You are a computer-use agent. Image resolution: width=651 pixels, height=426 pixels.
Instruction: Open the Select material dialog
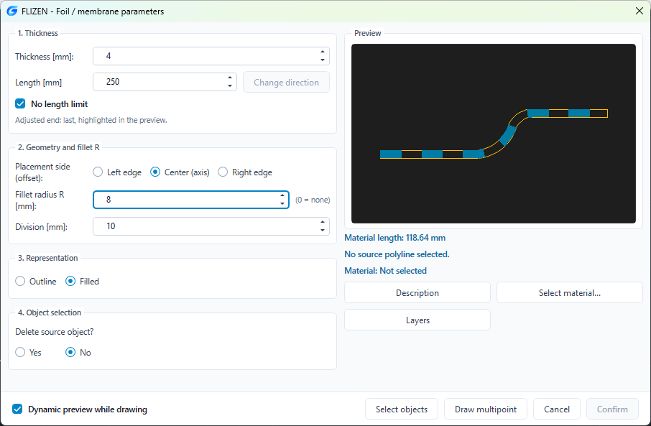(570, 292)
